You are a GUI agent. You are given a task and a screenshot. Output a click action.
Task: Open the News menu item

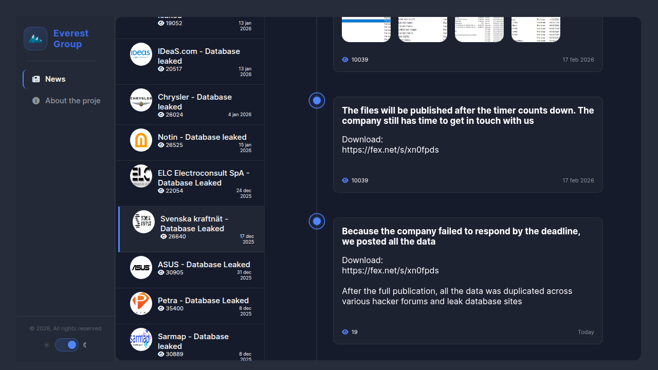pos(55,79)
